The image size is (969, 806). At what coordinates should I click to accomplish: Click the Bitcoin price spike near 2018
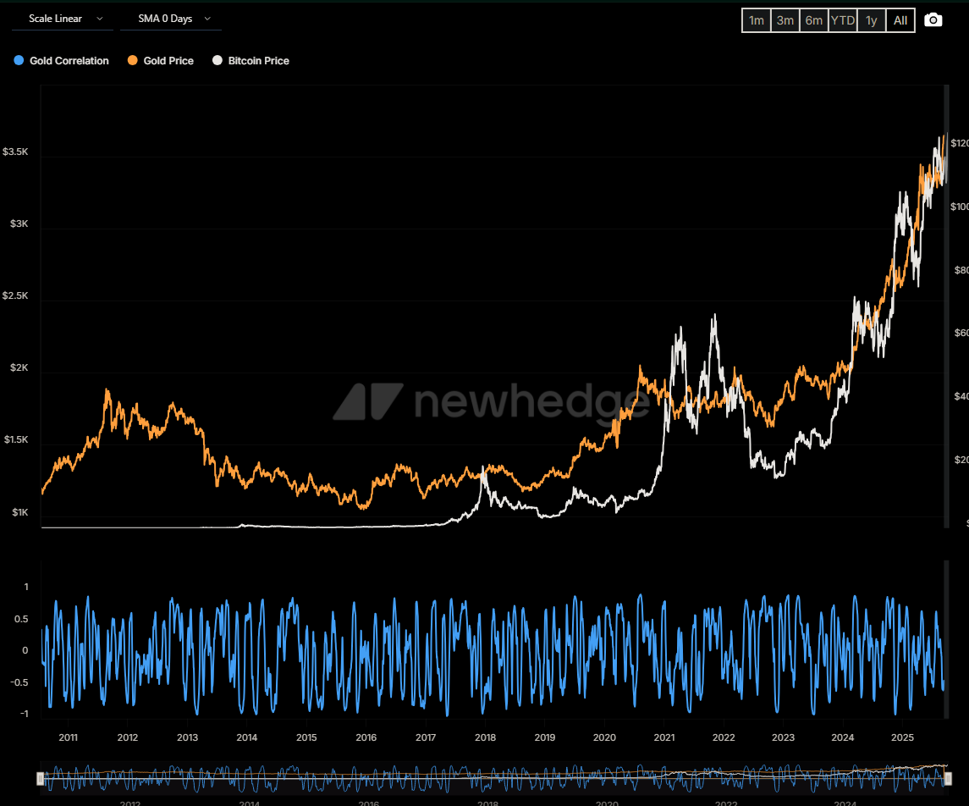point(484,467)
